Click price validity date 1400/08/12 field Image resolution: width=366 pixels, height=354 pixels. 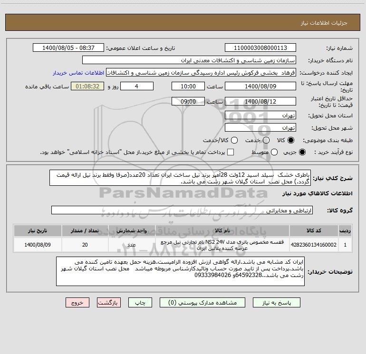(260, 101)
